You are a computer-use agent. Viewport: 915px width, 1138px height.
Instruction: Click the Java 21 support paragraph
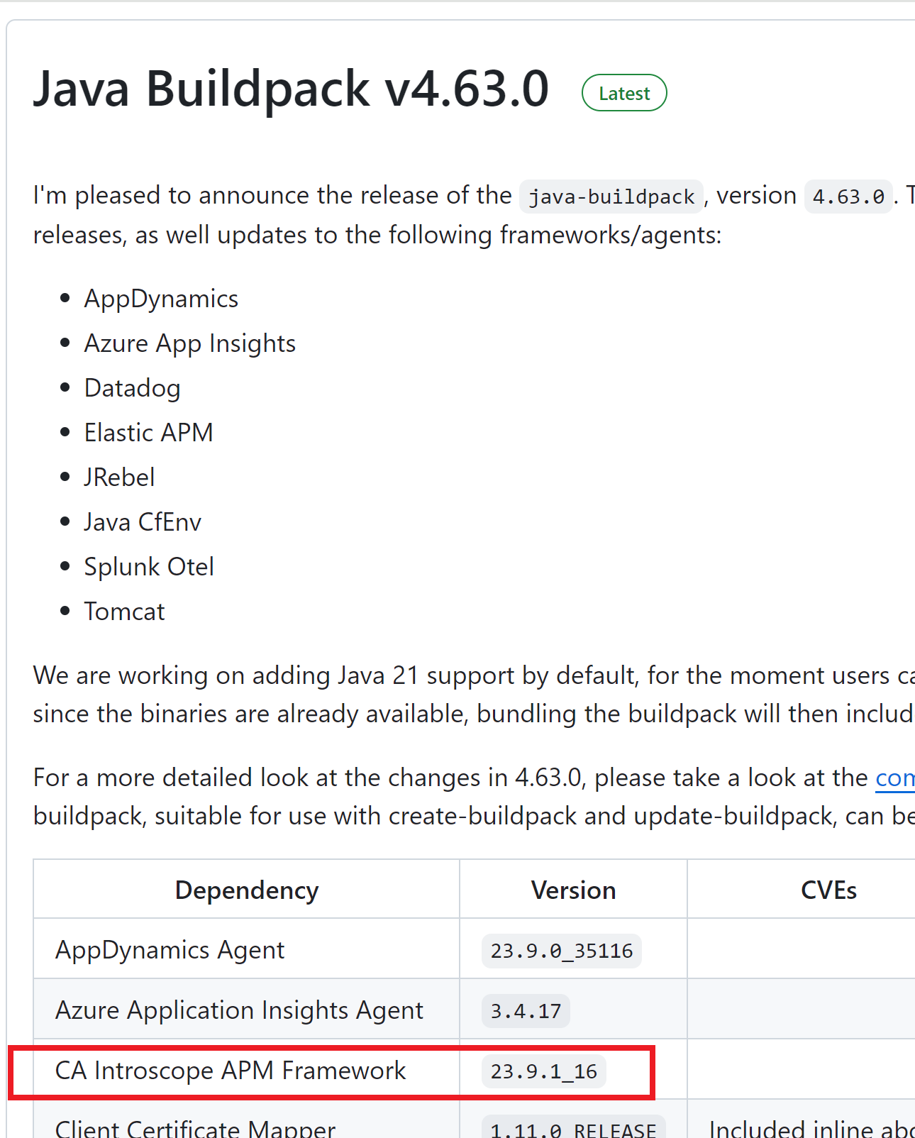[474, 695]
